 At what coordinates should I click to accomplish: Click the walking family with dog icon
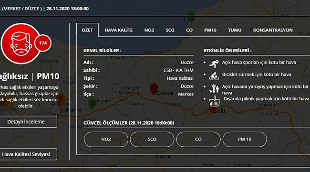[x=214, y=88]
